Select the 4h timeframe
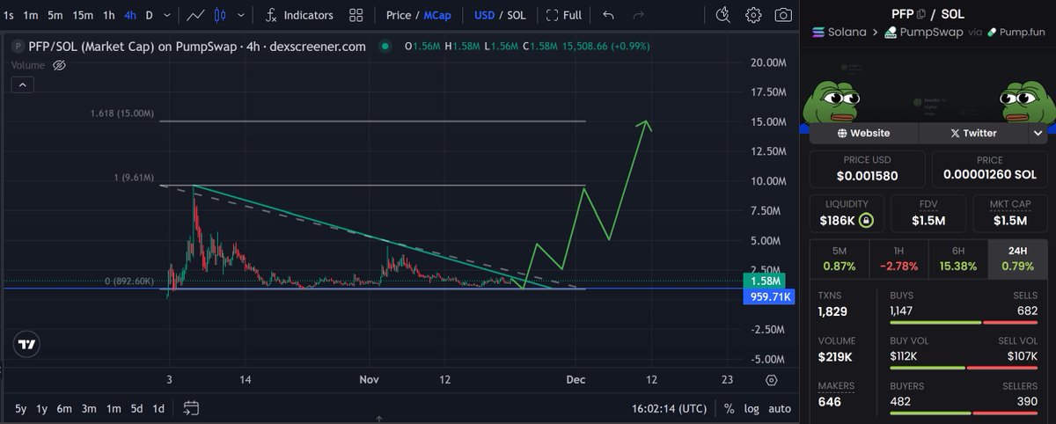The height and width of the screenshot is (424, 1056). (x=130, y=15)
